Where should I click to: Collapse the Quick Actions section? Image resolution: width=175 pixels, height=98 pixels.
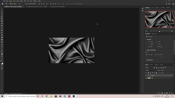coord(145,60)
